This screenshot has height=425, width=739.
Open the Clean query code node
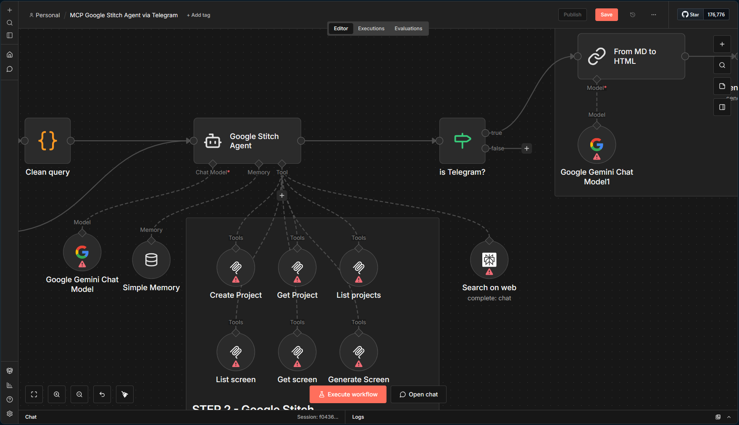47,141
